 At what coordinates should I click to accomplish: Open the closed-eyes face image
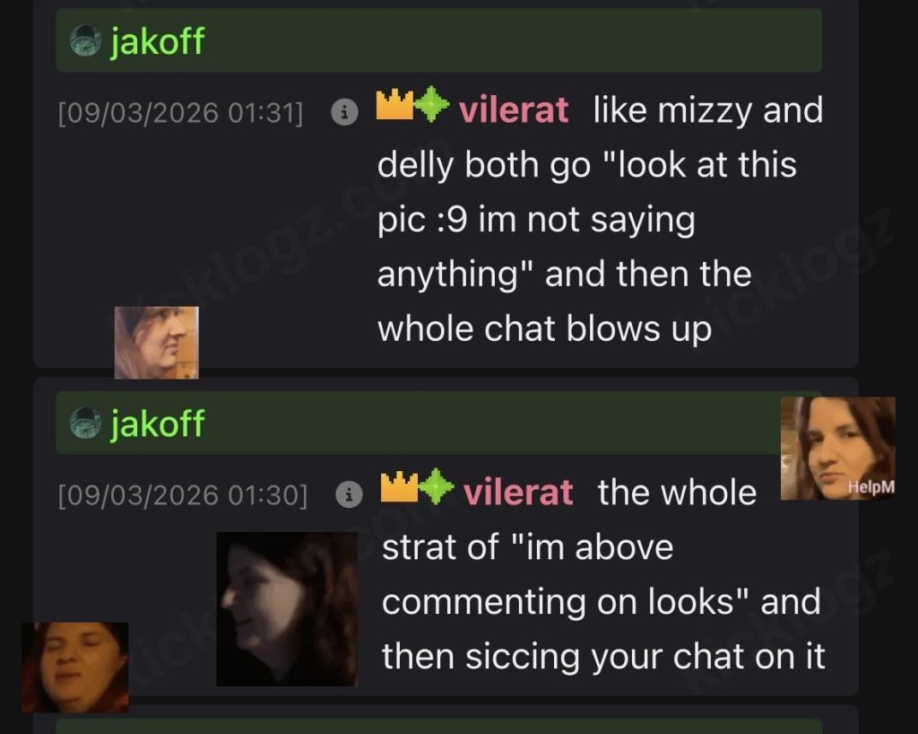tap(75, 668)
